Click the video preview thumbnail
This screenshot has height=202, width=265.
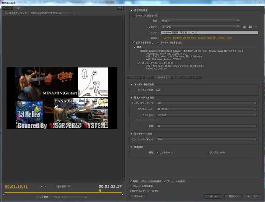62,98
